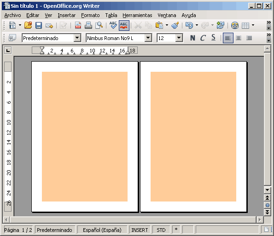
Task: Send document as e-mail icon
Action: (x=49, y=26)
